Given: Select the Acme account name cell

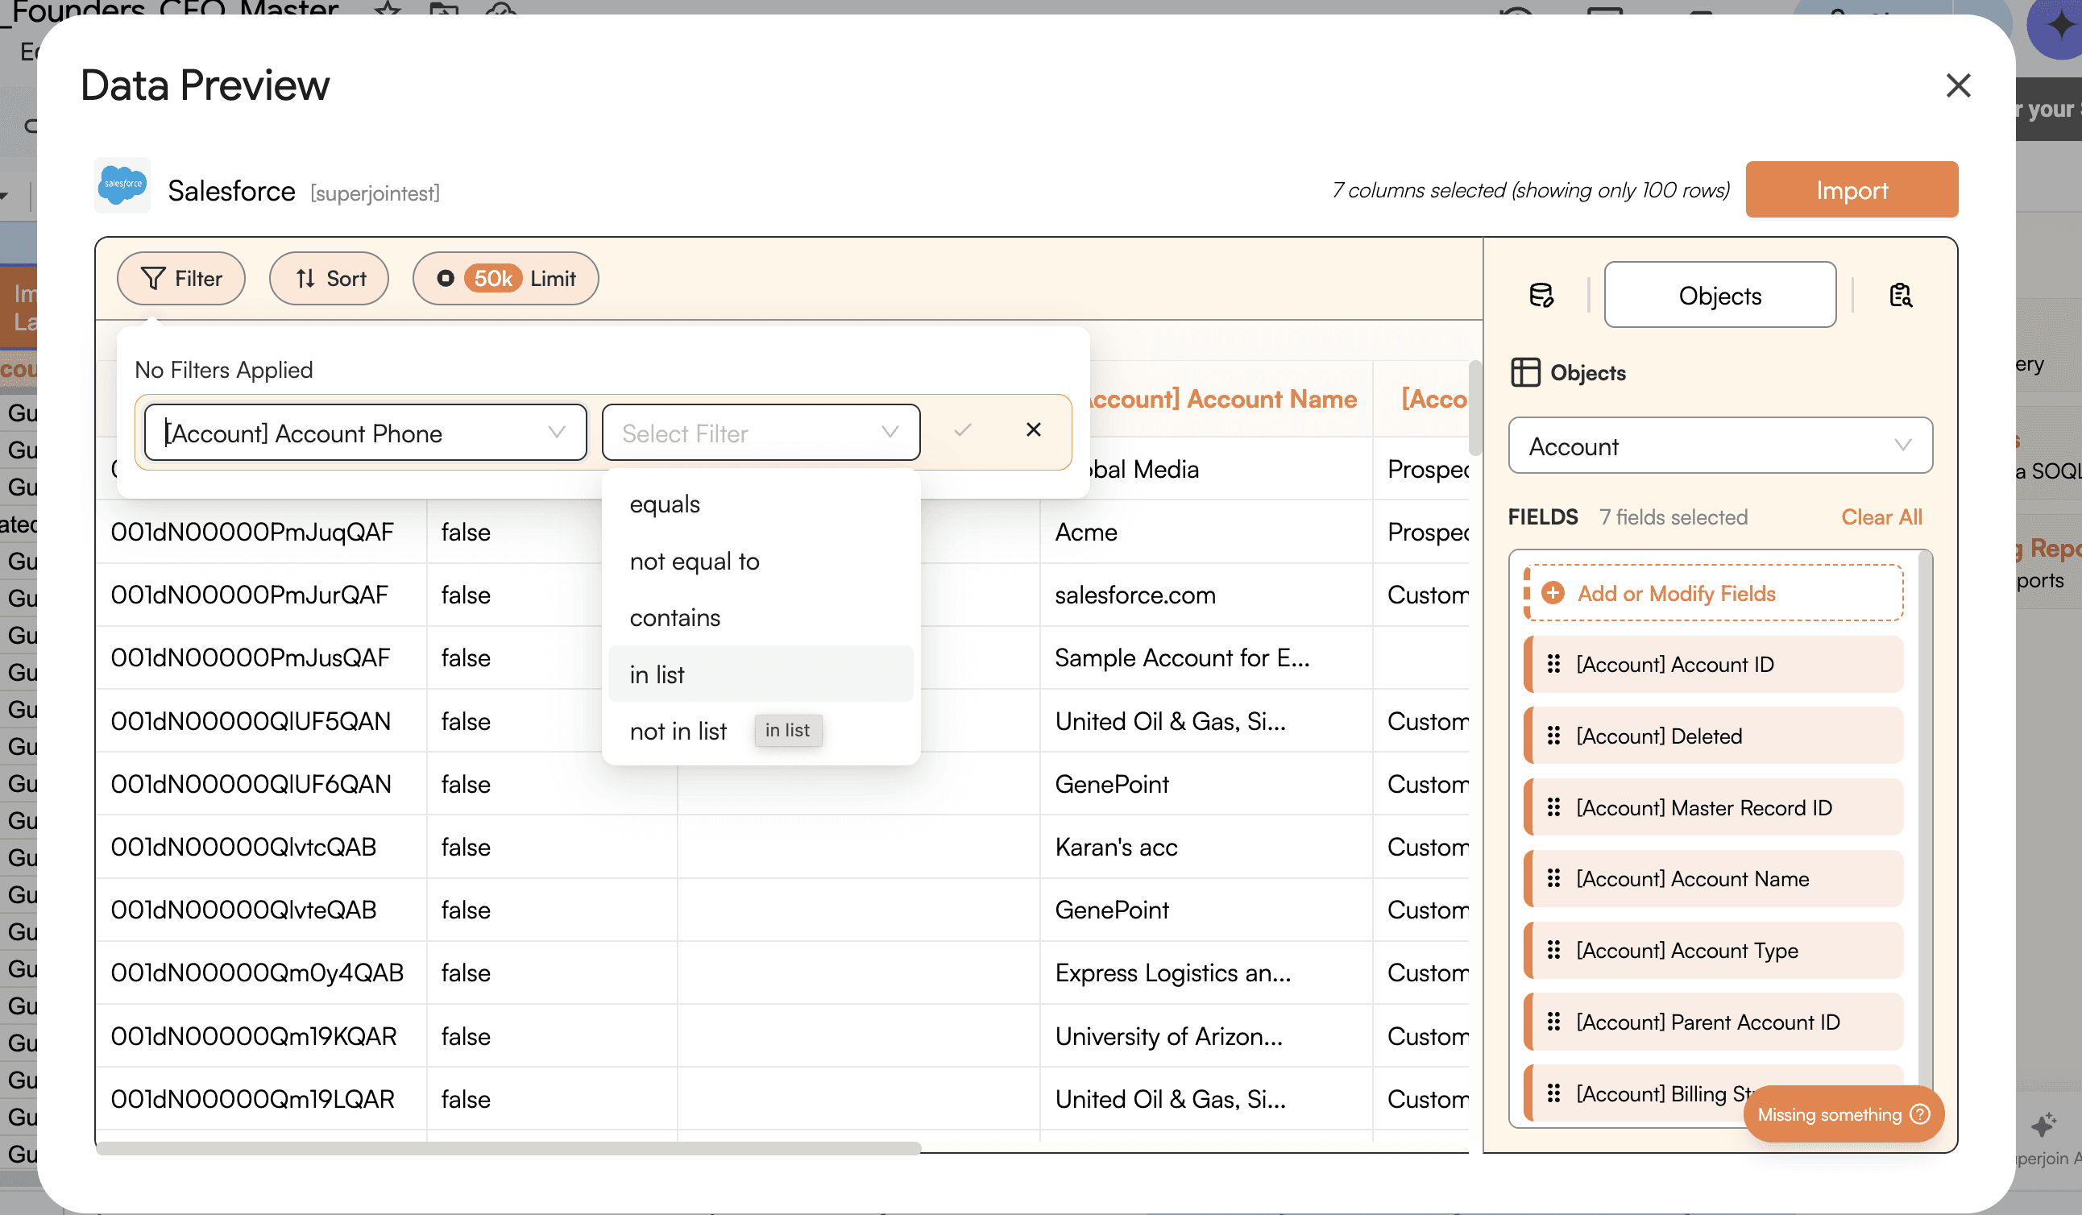Looking at the screenshot, I should (x=1206, y=532).
